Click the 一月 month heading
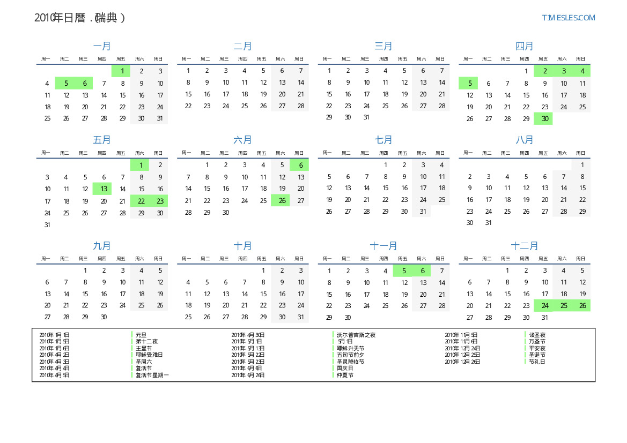This screenshot has width=627, height=443. (x=102, y=47)
